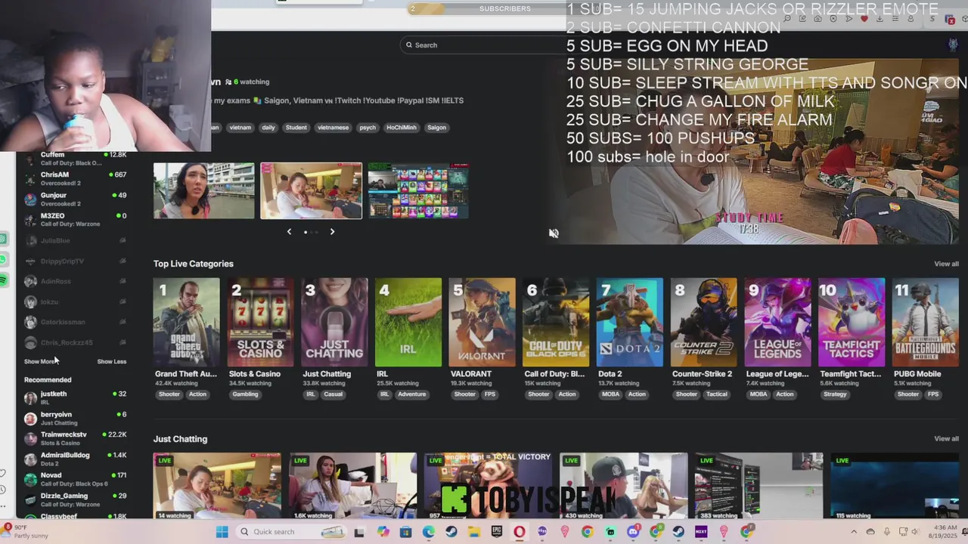Collapse the sidebar list with Show Less
The width and height of the screenshot is (968, 544).
click(111, 361)
